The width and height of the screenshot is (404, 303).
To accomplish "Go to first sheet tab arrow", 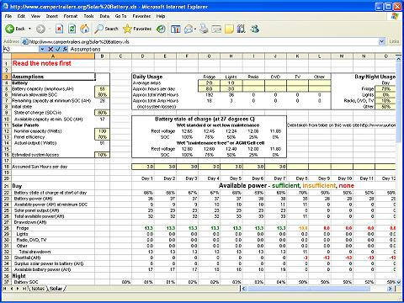I will pyautogui.click(x=5, y=289).
